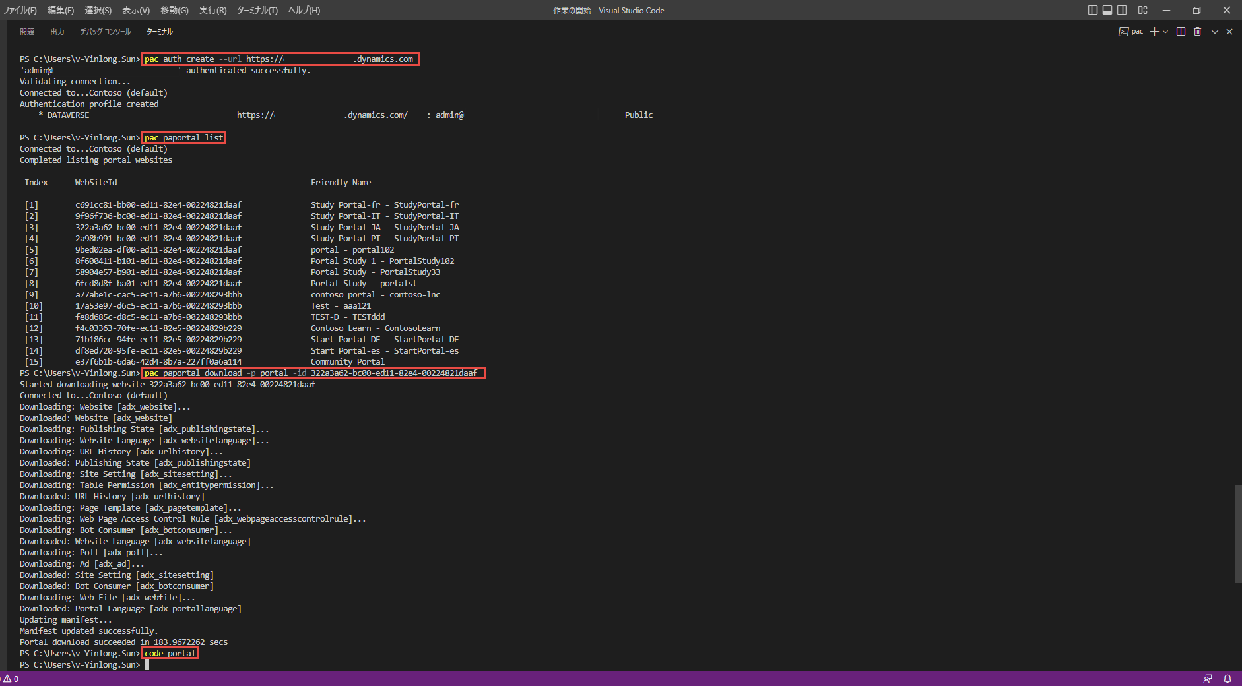Image resolution: width=1242 pixels, height=686 pixels.
Task: Switch to the デバッグ コンソール tab
Action: (x=106, y=32)
